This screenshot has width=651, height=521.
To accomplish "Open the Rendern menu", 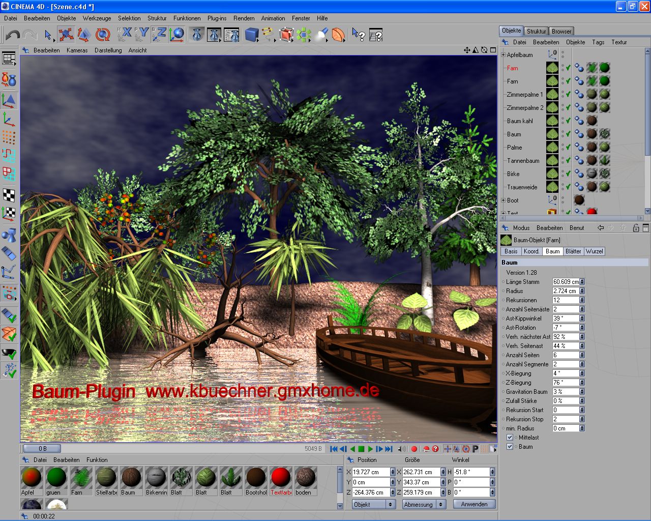I will (x=244, y=18).
